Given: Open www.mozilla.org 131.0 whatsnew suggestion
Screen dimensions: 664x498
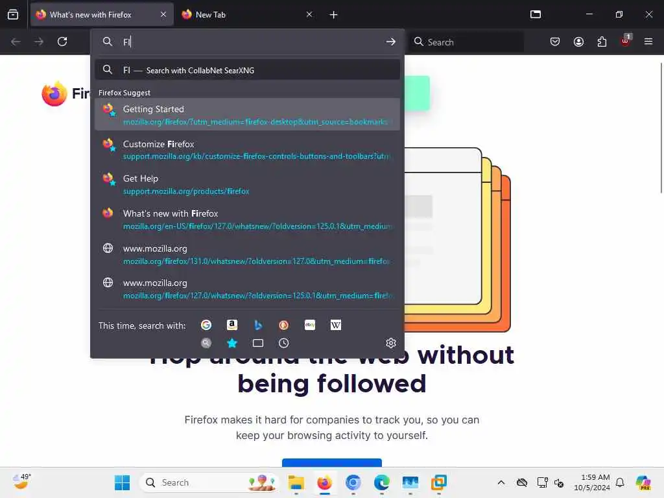Looking at the screenshot, I should coord(247,254).
